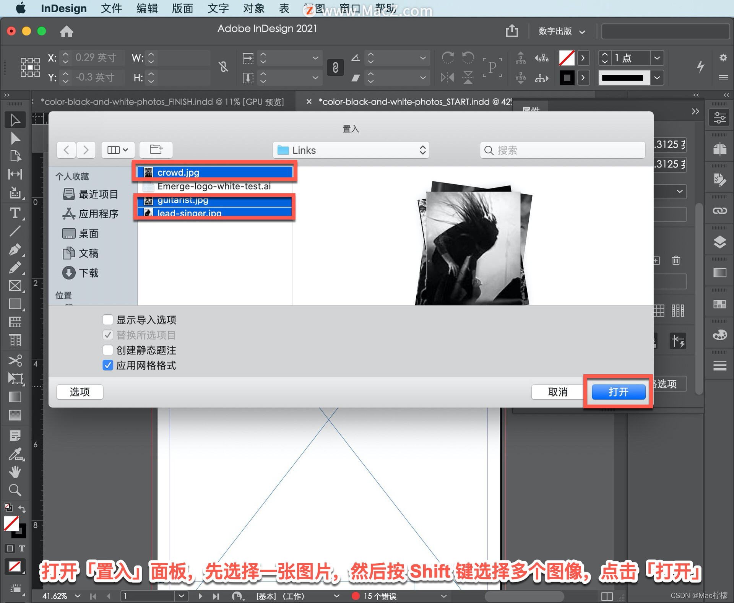Select the Pen tool

15,250
